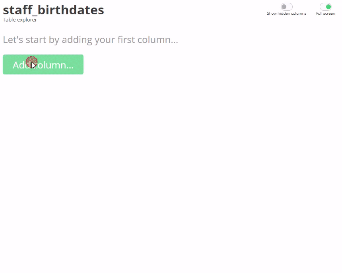Click 'Let's start by adding' sentence
342x273 pixels.
90,40
